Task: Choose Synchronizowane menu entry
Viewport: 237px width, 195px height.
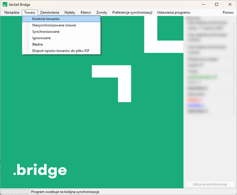Action: [x=61, y=32]
